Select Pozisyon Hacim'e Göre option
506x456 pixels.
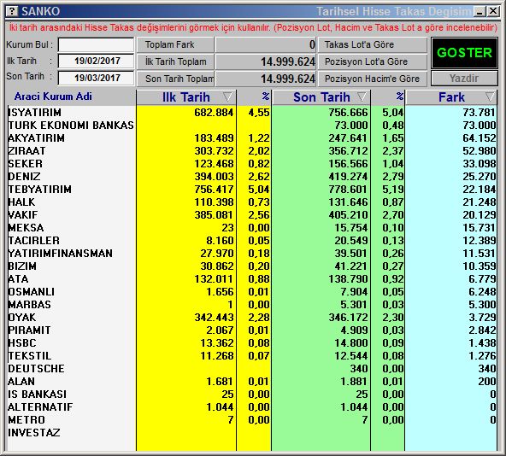coord(373,79)
